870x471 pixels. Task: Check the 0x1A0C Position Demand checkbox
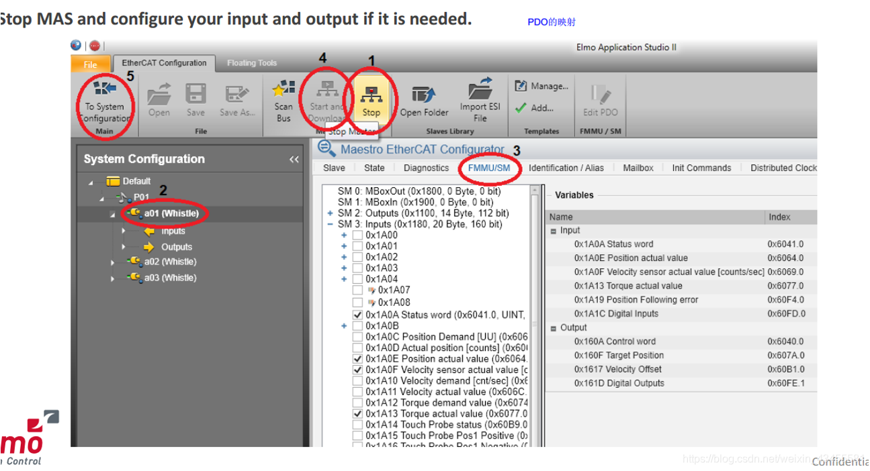click(357, 337)
